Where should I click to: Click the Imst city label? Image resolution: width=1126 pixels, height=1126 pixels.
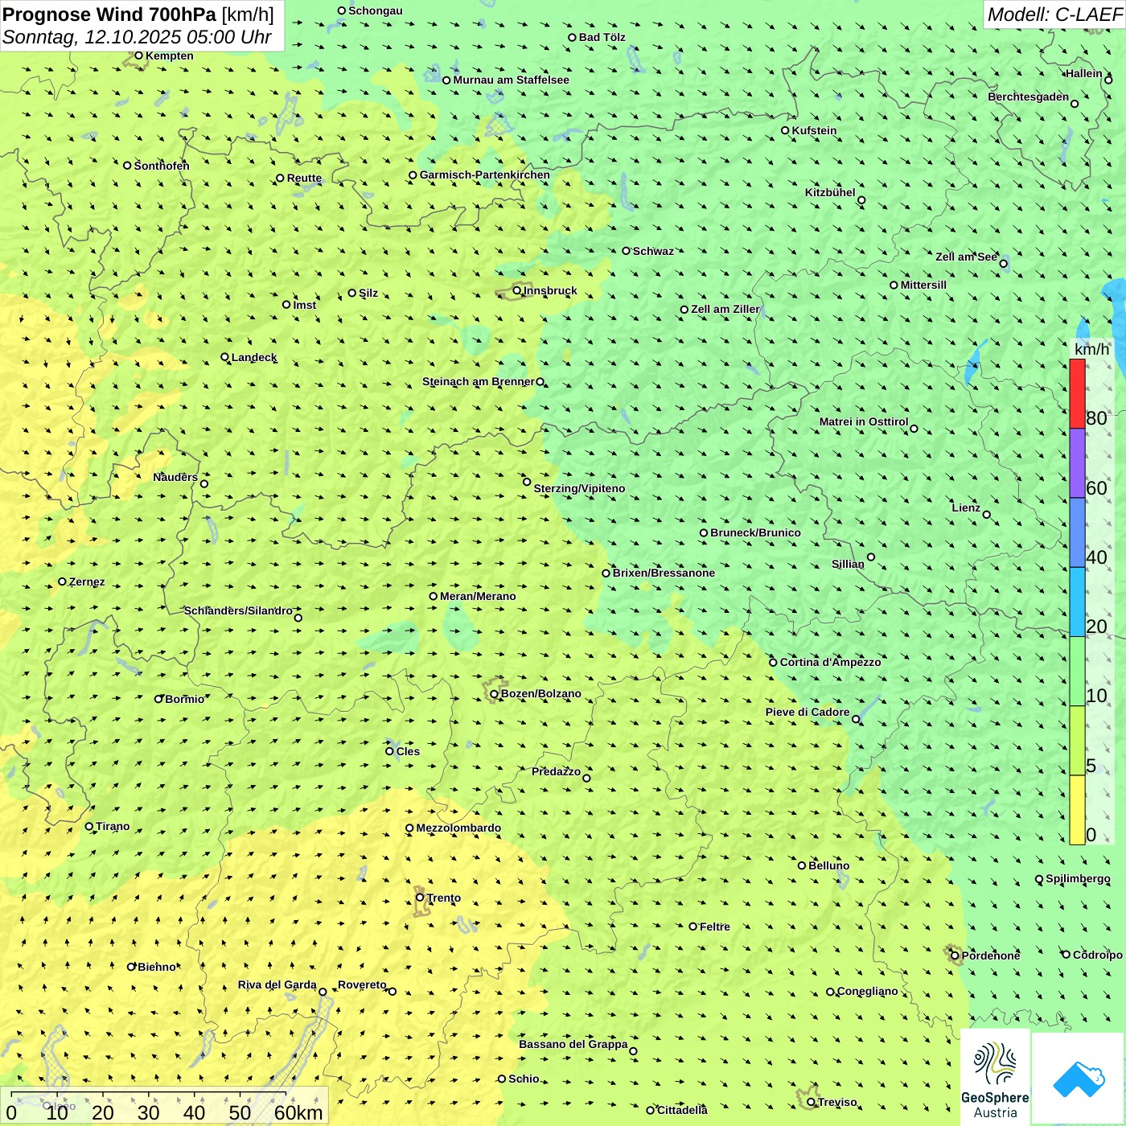point(305,305)
